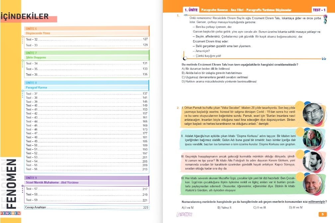335x223 pixels.
Task: Click the 'Test – 58' row
Action: pyautogui.click(x=86, y=194)
